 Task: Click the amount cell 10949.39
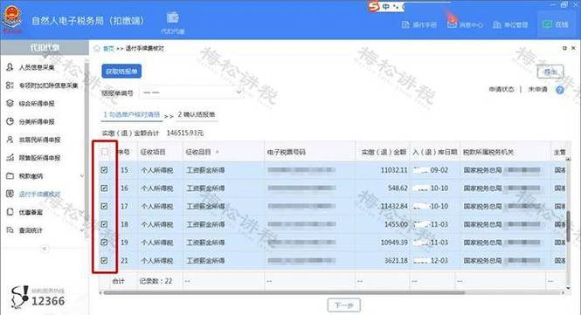click(x=394, y=243)
